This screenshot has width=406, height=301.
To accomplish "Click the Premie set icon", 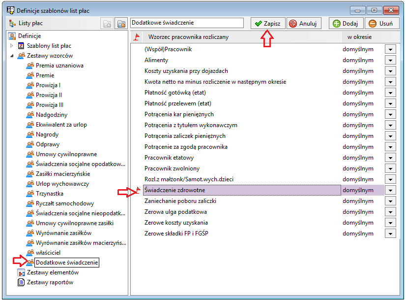I will (x=30, y=75).
